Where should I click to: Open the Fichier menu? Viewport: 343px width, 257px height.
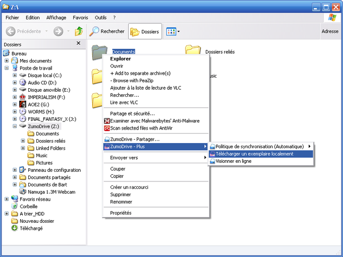click(x=12, y=18)
